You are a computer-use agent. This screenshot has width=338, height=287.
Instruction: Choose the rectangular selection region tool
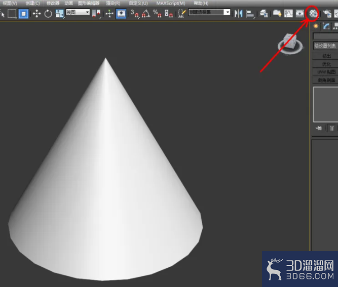12,14
